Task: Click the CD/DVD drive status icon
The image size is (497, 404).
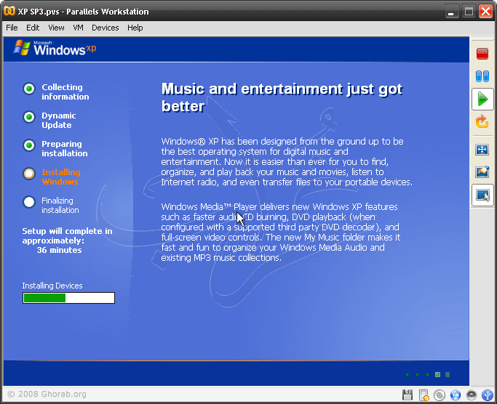Action: 440,395
